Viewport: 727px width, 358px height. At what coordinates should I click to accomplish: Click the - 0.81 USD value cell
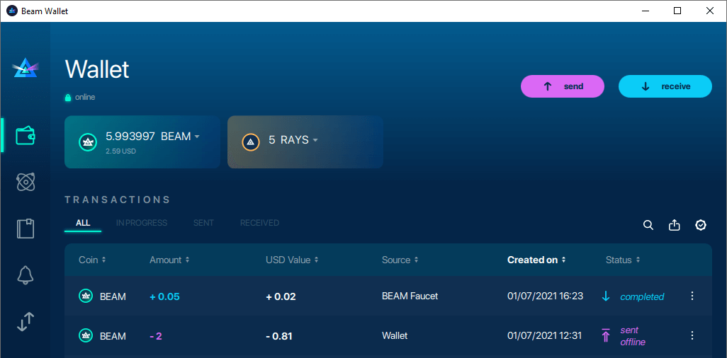[x=279, y=336]
